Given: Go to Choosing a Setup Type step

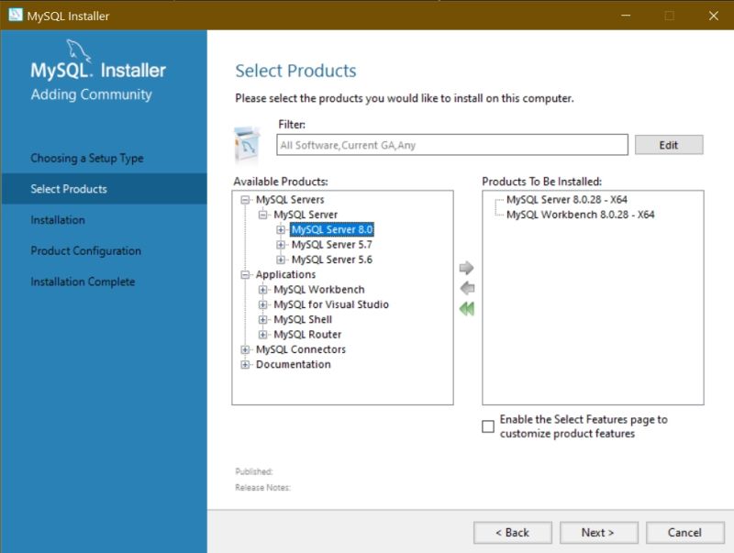Looking at the screenshot, I should tap(87, 158).
